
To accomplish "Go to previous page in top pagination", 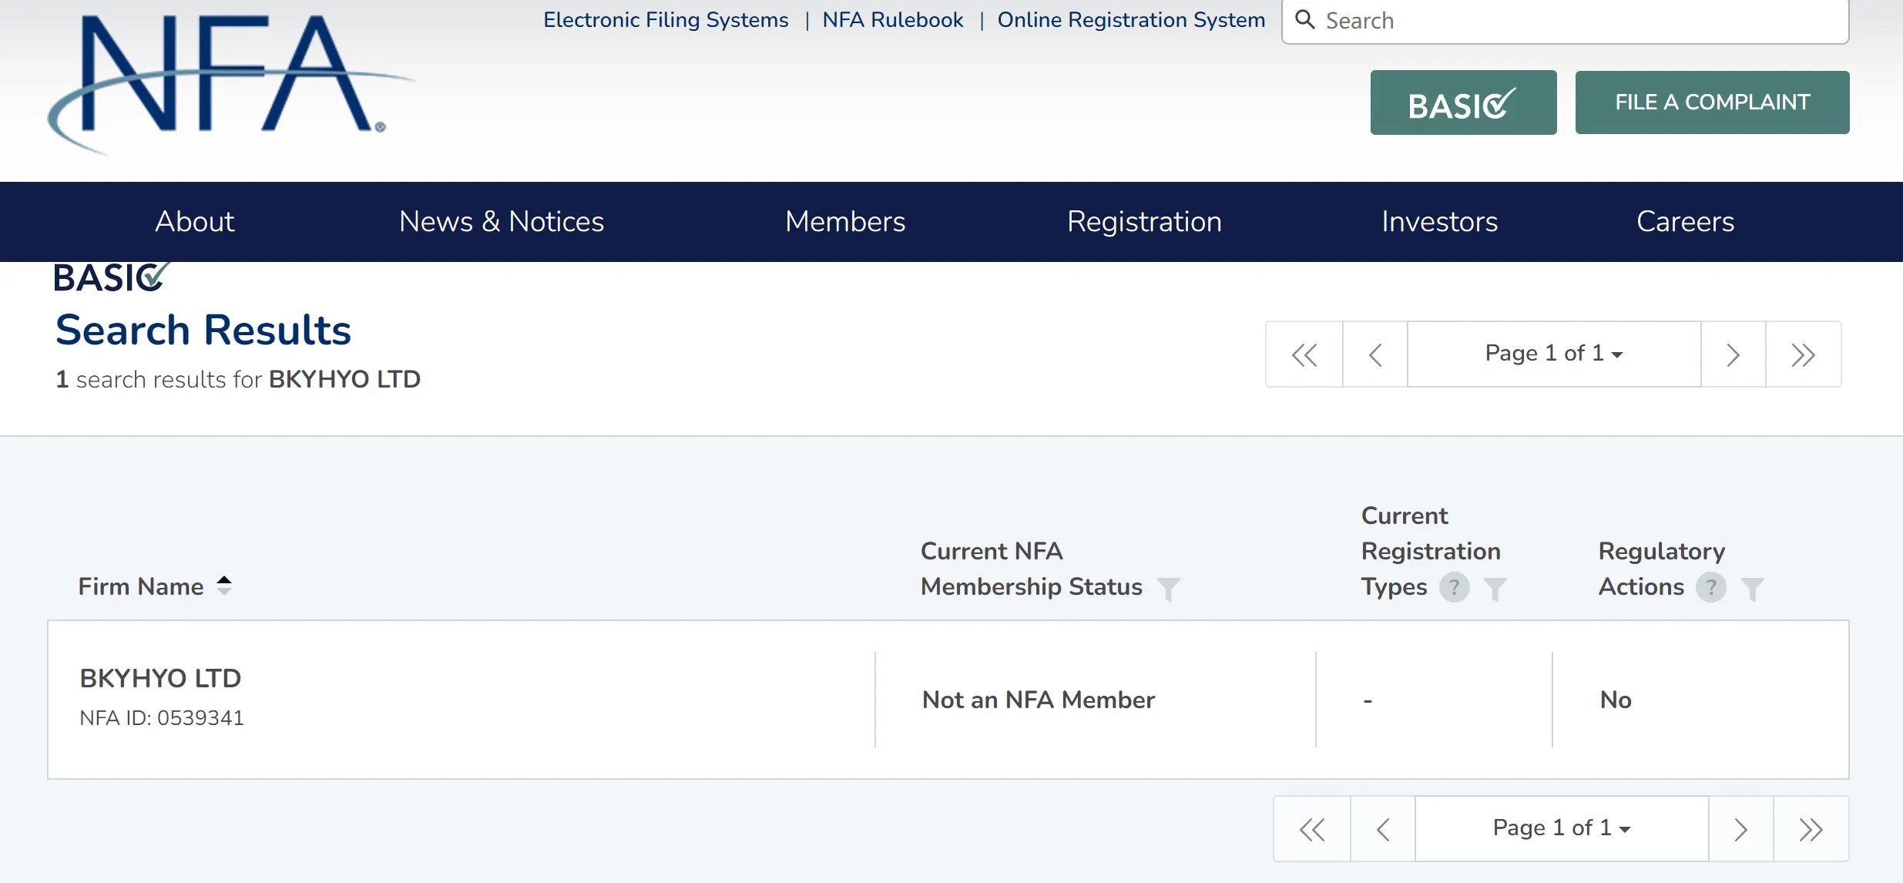I will pos(1375,354).
